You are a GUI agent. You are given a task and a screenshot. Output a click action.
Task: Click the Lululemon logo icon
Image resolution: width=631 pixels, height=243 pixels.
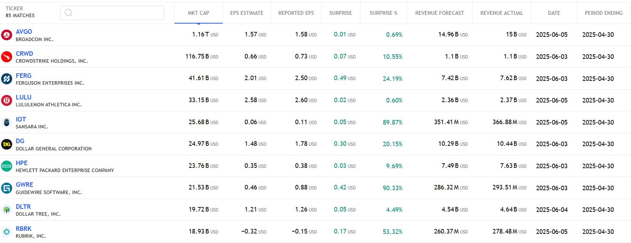point(6,101)
